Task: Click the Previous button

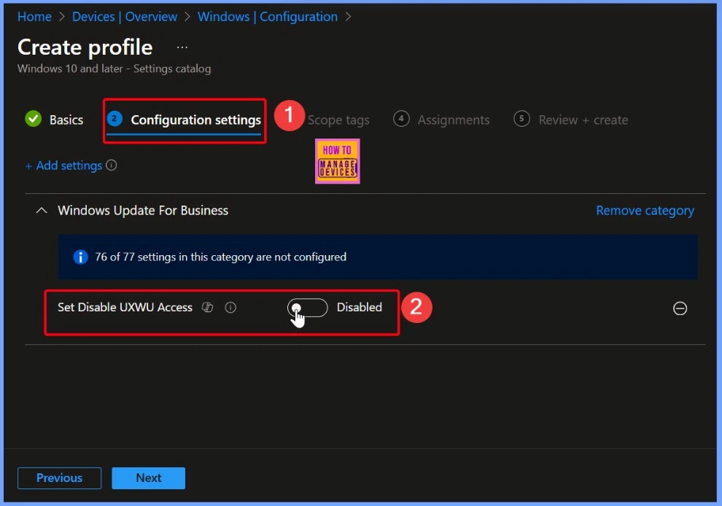Action: click(x=59, y=478)
